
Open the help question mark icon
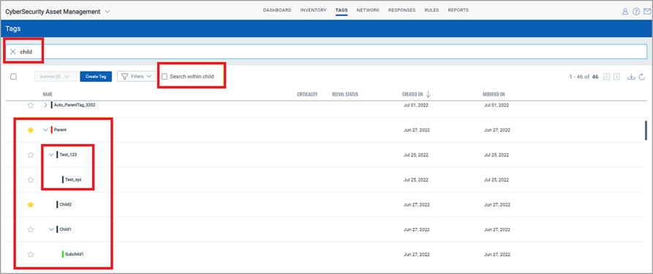click(x=636, y=12)
